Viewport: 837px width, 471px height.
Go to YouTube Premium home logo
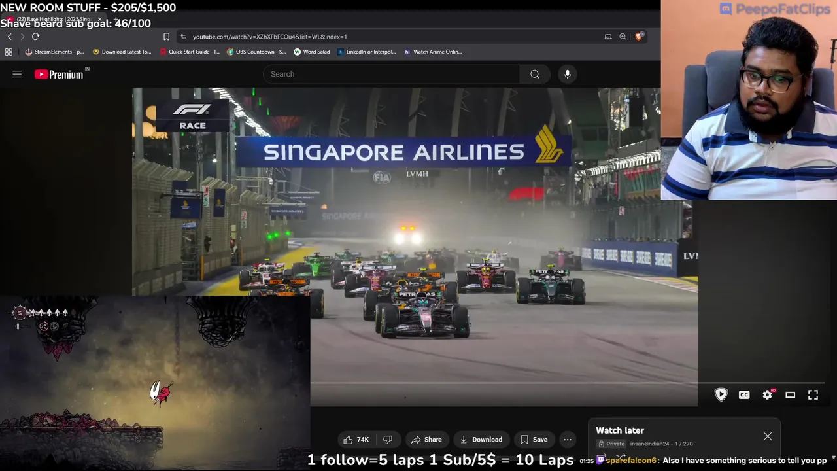(x=60, y=74)
